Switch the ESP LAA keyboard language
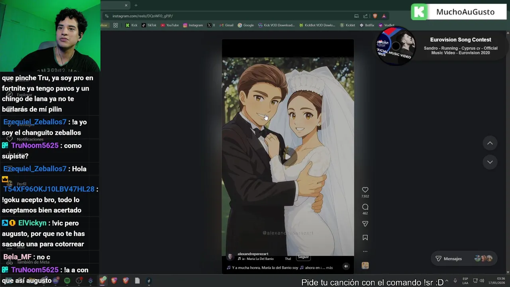 tap(465, 281)
